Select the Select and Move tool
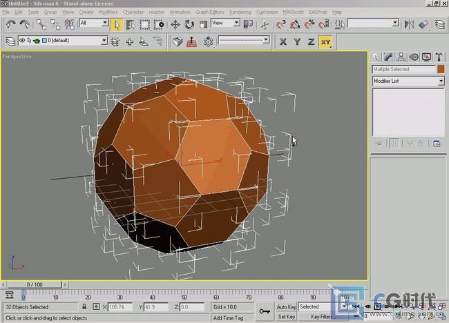This screenshot has width=449, height=323. pyautogui.click(x=175, y=25)
